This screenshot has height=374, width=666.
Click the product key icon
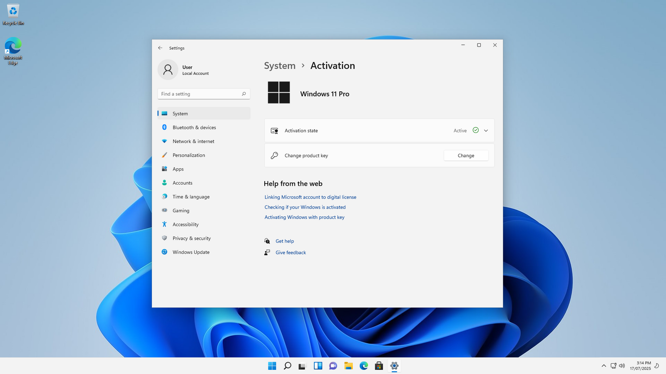click(x=274, y=155)
